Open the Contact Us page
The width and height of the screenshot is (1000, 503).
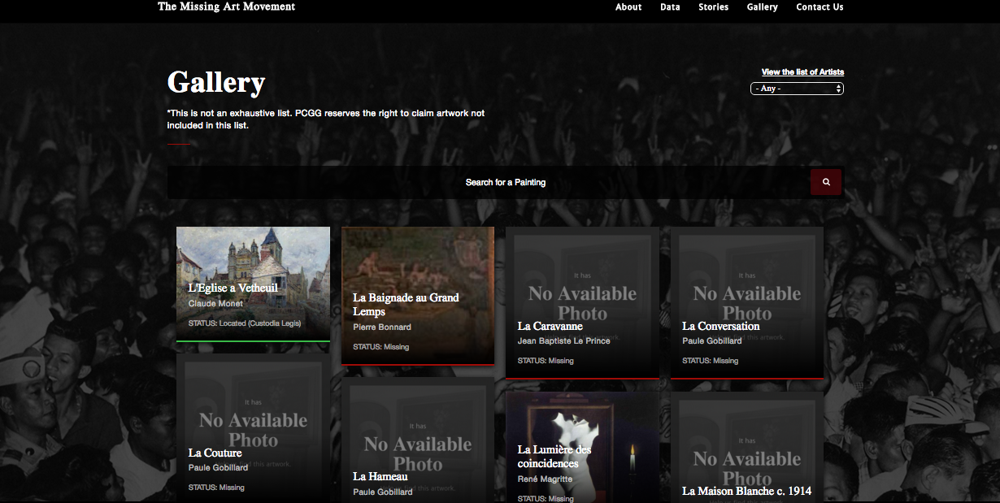click(x=820, y=7)
